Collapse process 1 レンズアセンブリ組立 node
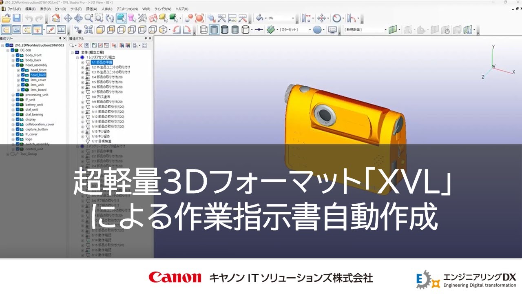Viewport: 522px width, 294px height. click(x=77, y=58)
